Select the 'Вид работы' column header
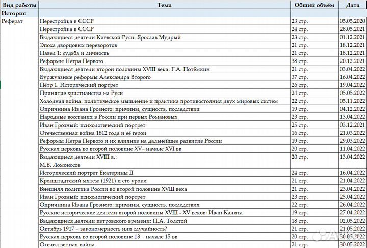This screenshot has height=248, width=367. [19, 5]
